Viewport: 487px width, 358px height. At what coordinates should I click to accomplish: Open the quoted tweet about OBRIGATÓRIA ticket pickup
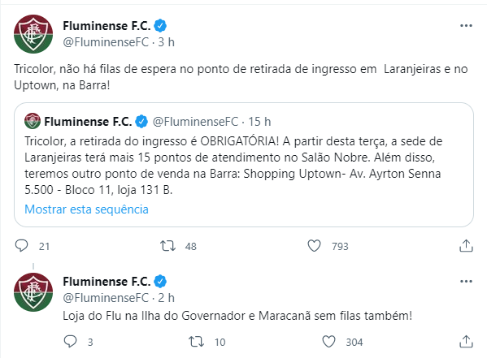pos(244,165)
